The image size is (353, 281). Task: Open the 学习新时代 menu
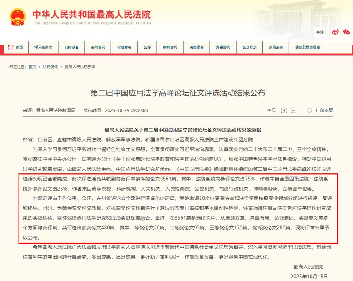click(43, 47)
